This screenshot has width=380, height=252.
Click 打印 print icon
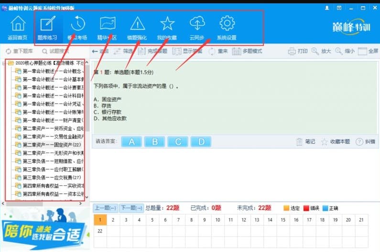pyautogui.click(x=298, y=51)
